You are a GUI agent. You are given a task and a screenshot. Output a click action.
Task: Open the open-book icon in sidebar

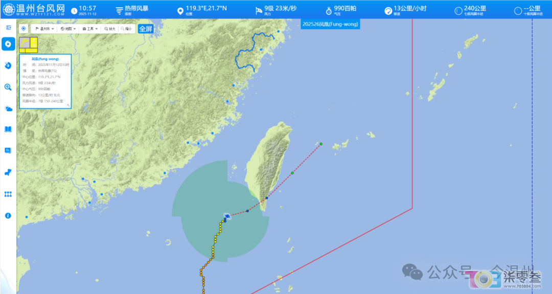pos(8,129)
